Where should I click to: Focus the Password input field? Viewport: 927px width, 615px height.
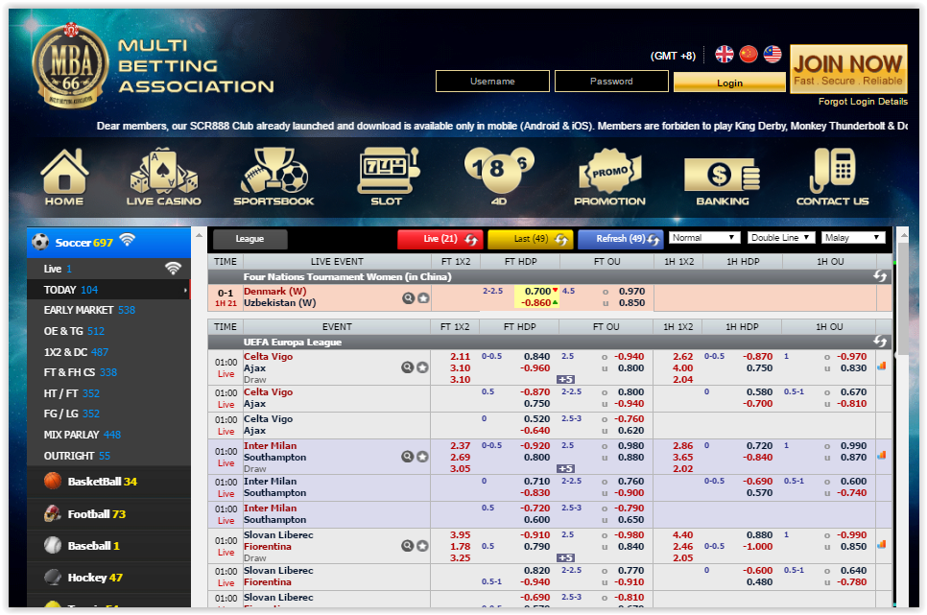tap(611, 81)
